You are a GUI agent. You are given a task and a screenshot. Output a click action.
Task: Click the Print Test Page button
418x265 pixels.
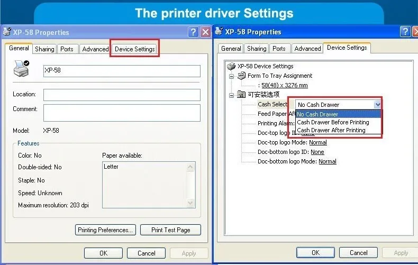coord(170,230)
